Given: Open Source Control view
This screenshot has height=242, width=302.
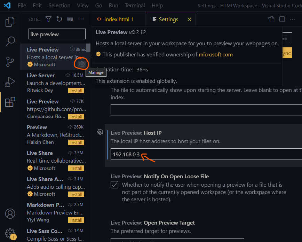Looking at the screenshot, I should pyautogui.click(x=10, y=62).
